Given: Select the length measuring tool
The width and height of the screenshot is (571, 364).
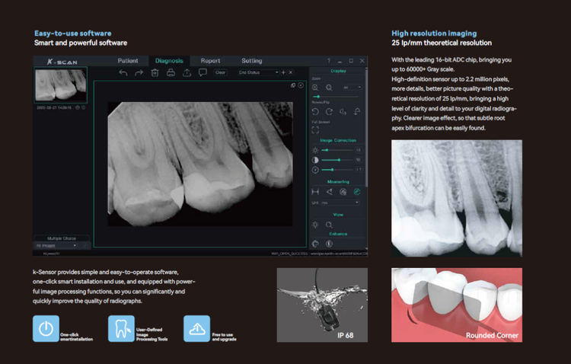Looking at the screenshot, I should coord(316,192).
